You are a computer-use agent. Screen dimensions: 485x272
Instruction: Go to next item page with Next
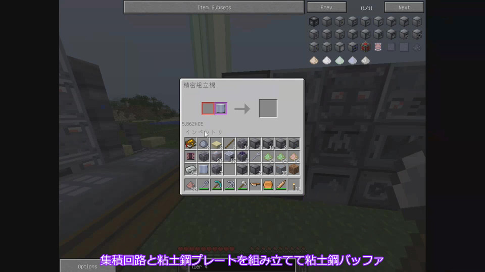[404, 7]
